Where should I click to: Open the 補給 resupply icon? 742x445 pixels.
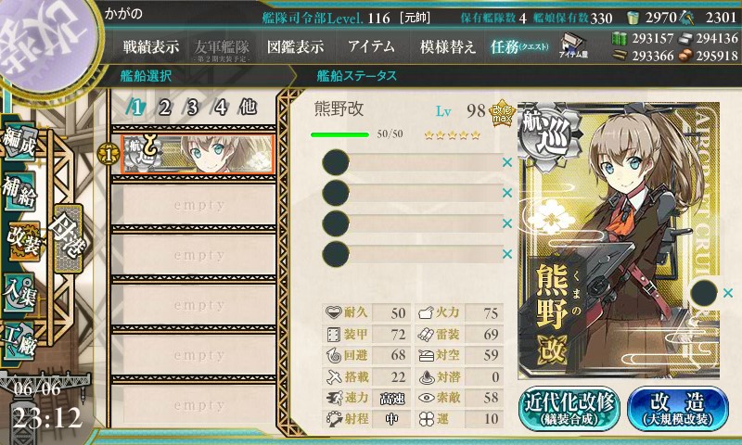point(19,191)
